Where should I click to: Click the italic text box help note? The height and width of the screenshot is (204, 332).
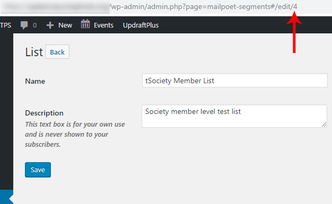[x=75, y=134]
